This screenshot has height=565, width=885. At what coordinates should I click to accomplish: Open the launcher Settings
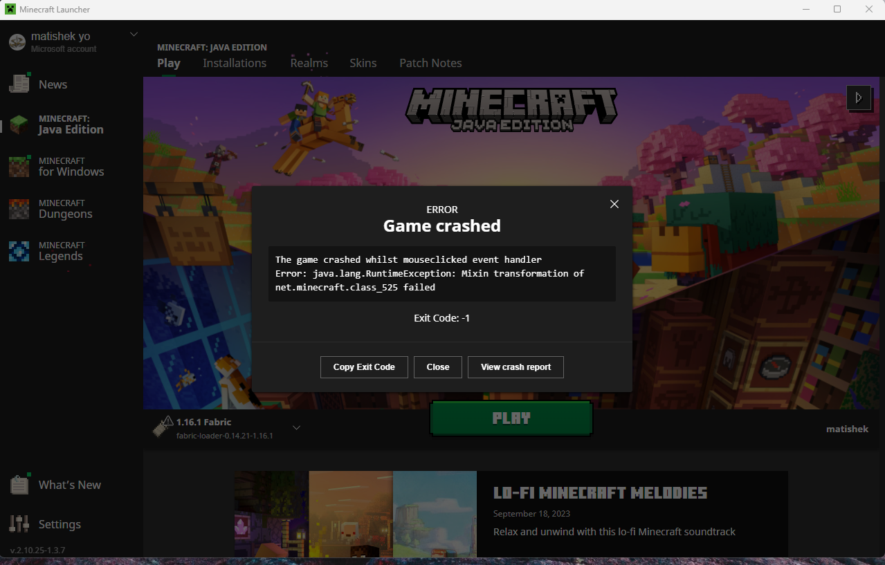click(60, 524)
